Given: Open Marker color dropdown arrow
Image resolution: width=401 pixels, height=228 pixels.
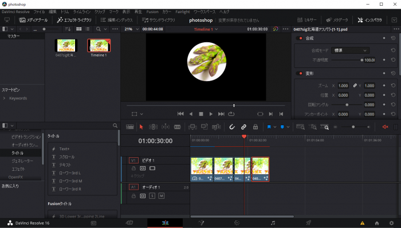Looking at the screenshot, I should (288, 127).
